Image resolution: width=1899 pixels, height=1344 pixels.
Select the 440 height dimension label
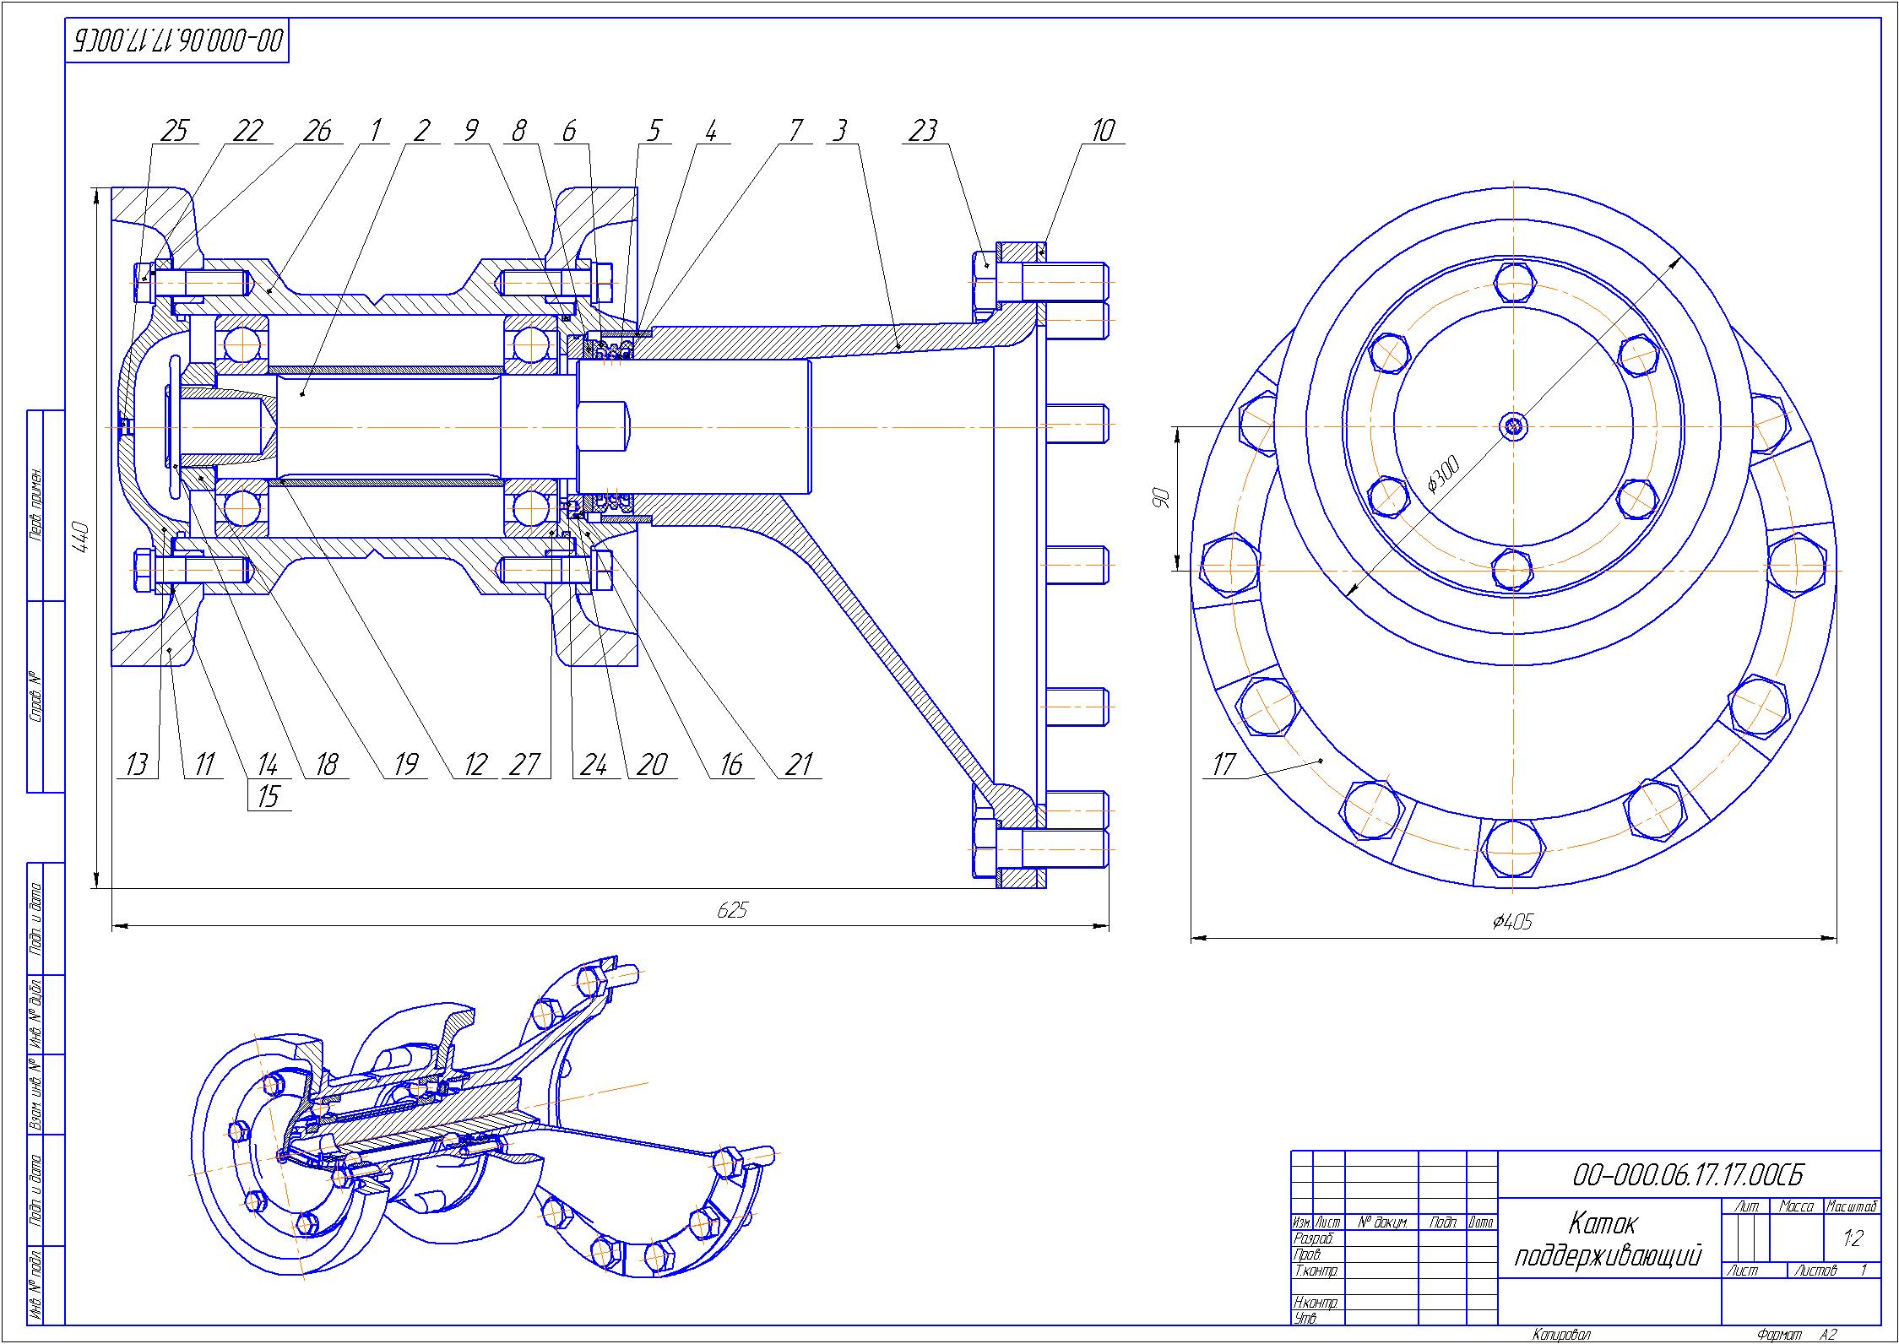click(81, 537)
